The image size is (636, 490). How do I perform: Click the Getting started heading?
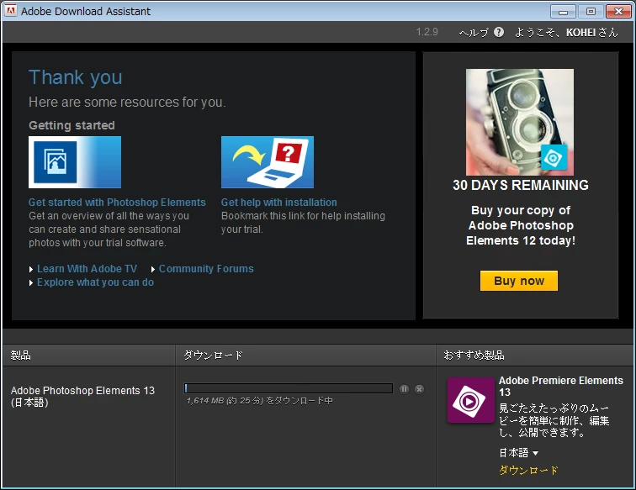(x=72, y=125)
